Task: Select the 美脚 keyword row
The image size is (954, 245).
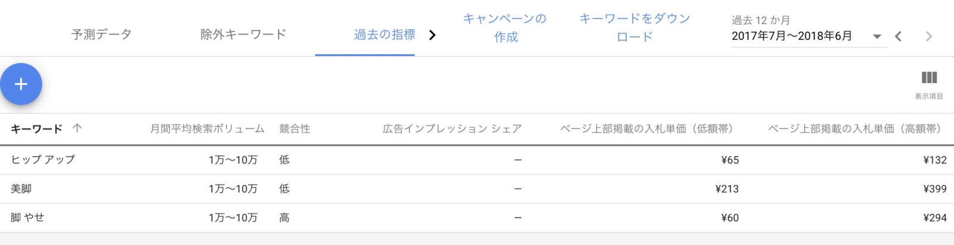Action: [477, 189]
